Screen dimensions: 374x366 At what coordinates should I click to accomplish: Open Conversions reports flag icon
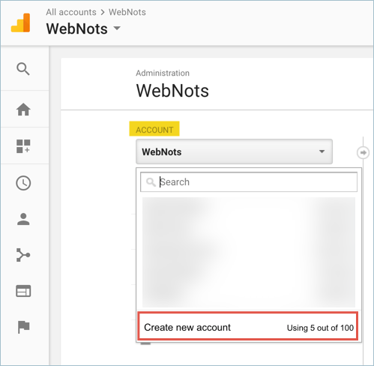coord(24,327)
